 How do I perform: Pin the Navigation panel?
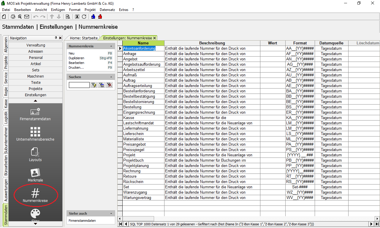click(56, 38)
